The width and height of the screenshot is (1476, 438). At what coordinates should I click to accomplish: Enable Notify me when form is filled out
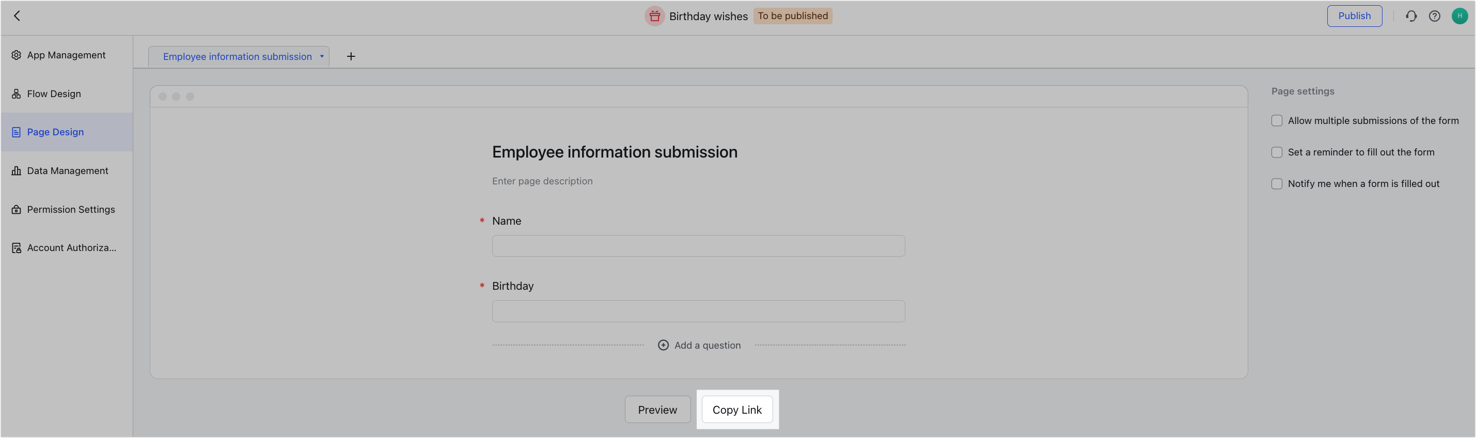(1277, 183)
